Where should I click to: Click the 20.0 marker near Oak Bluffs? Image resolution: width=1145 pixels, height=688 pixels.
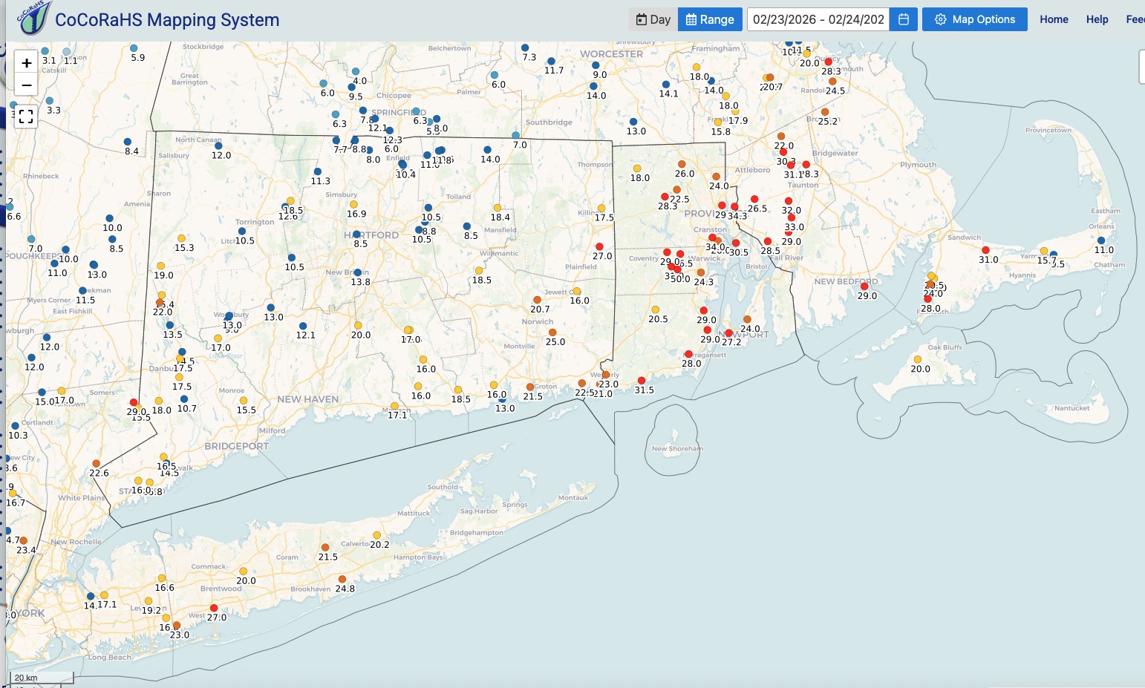pos(917,360)
